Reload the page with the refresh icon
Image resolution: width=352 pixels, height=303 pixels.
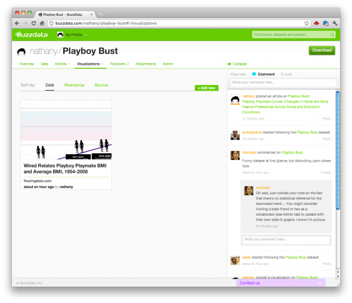click(x=33, y=23)
